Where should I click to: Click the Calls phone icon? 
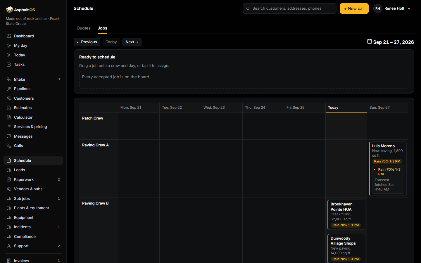(x=9, y=146)
